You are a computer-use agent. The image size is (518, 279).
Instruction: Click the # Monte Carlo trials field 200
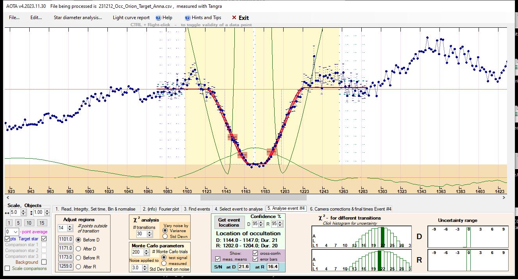(138, 252)
